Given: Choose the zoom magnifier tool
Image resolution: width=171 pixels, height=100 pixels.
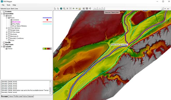Looking at the screenshot, I should pos(64,9).
